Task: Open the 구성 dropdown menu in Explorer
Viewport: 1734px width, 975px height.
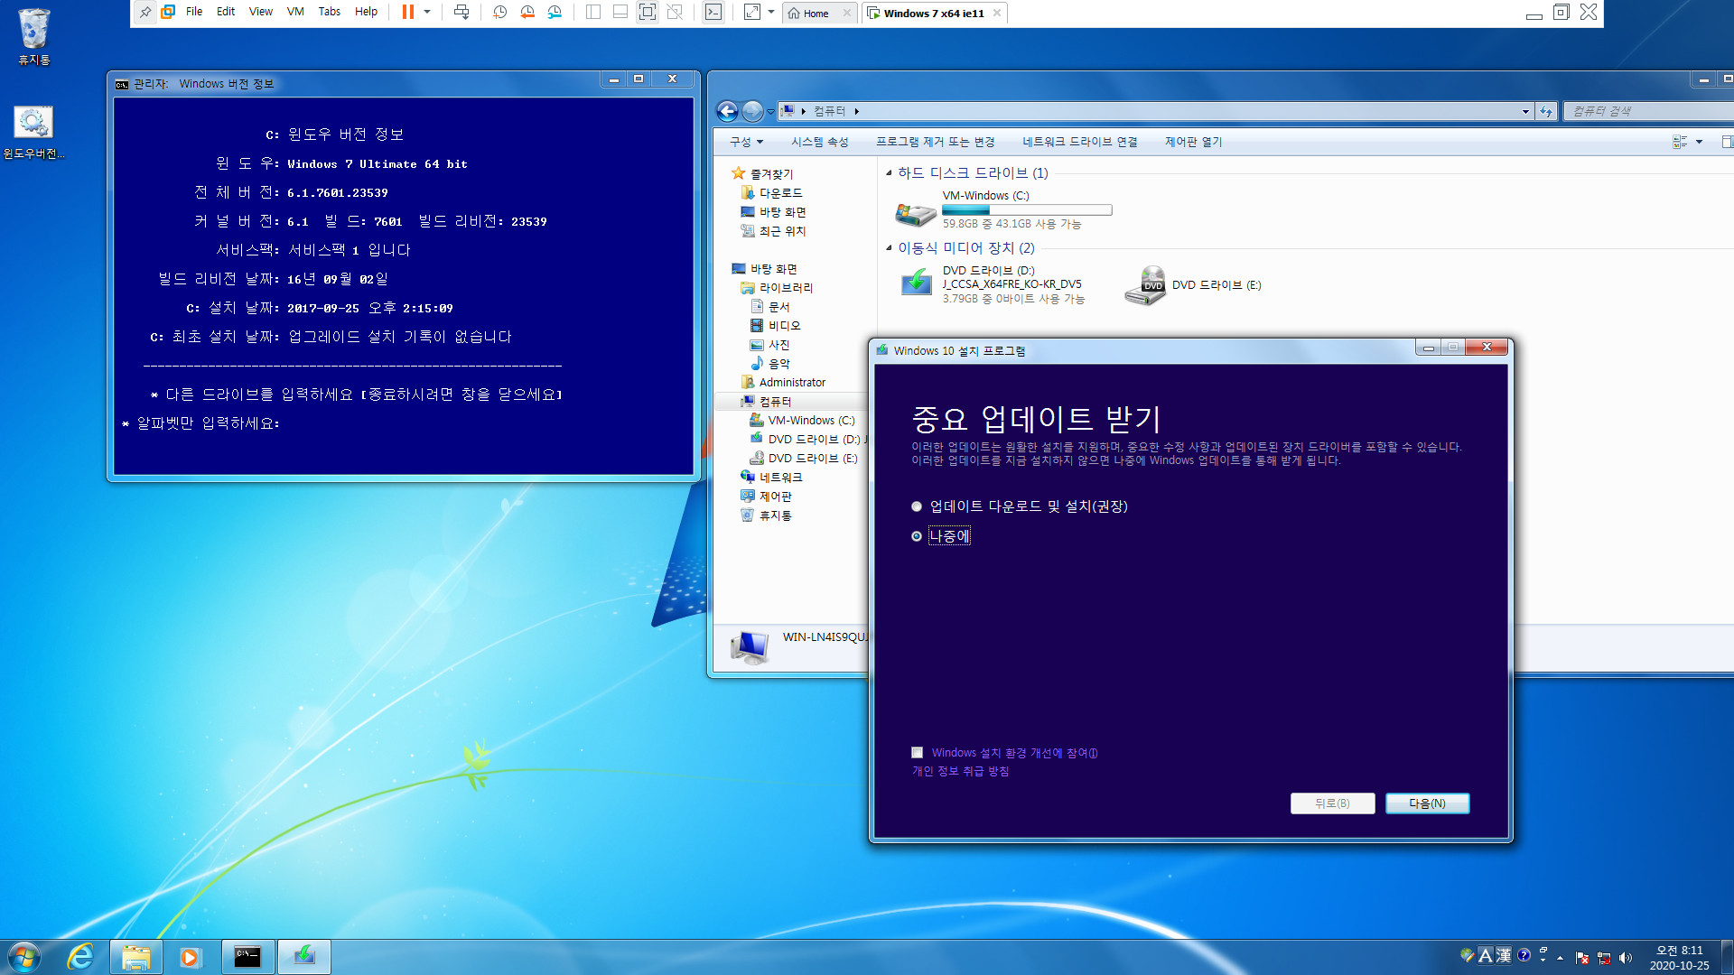Action: pyautogui.click(x=747, y=142)
